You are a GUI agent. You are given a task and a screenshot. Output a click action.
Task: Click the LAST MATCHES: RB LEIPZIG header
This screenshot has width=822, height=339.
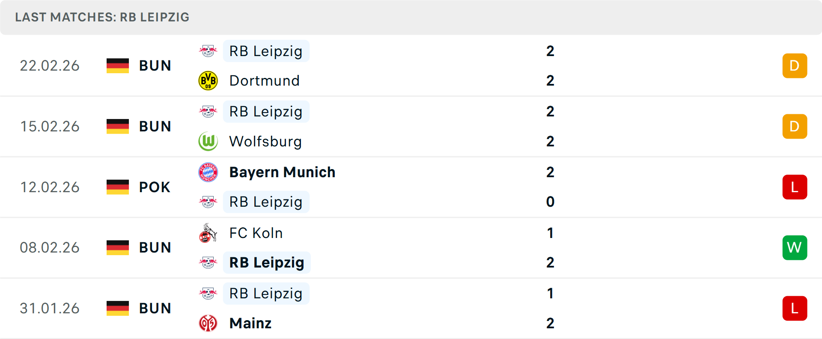pos(102,17)
